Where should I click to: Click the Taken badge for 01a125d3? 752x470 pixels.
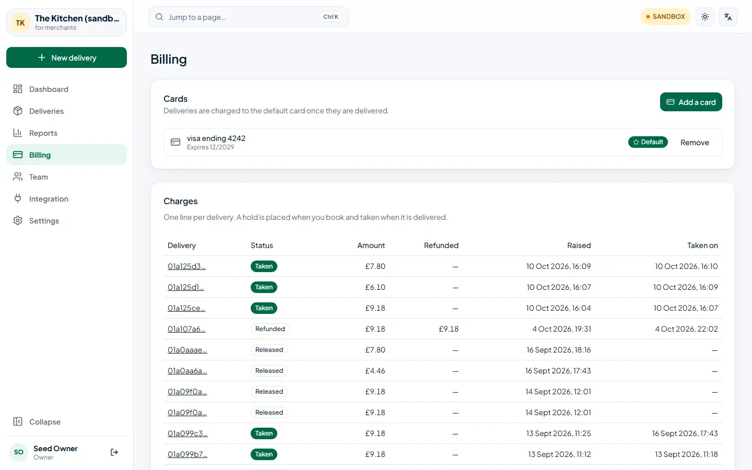coord(264,266)
